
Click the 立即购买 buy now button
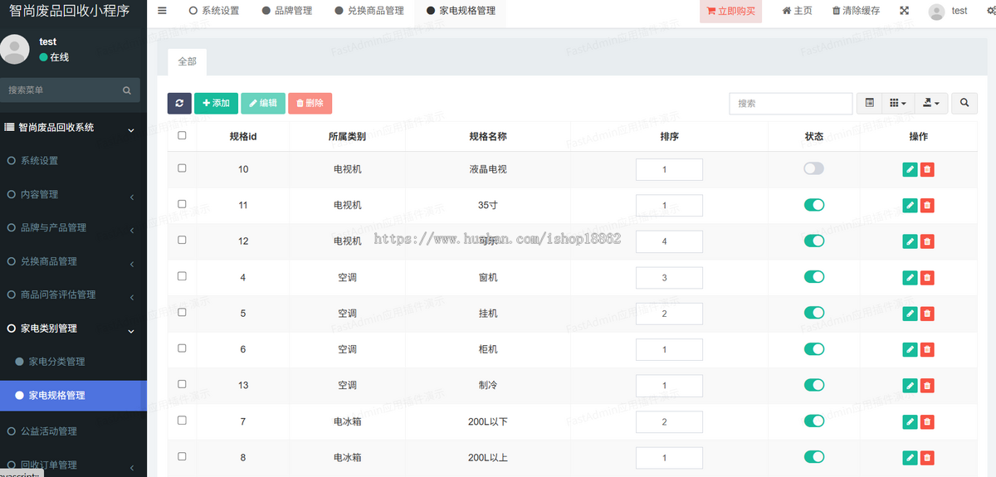pyautogui.click(x=730, y=12)
